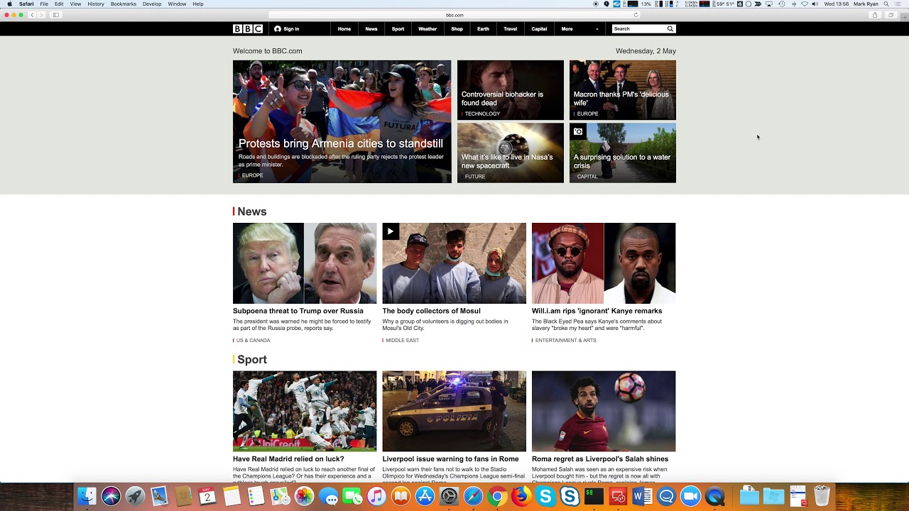Open the 'Macron thanks PM's delicious wife' thumbnail
The image size is (909, 511).
pyautogui.click(x=623, y=90)
